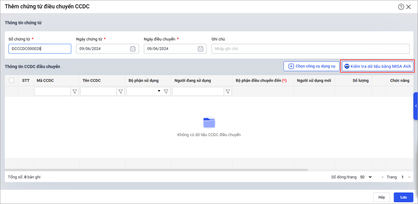Go to next page arrow in pagination
The image size is (418, 204).
point(409,177)
